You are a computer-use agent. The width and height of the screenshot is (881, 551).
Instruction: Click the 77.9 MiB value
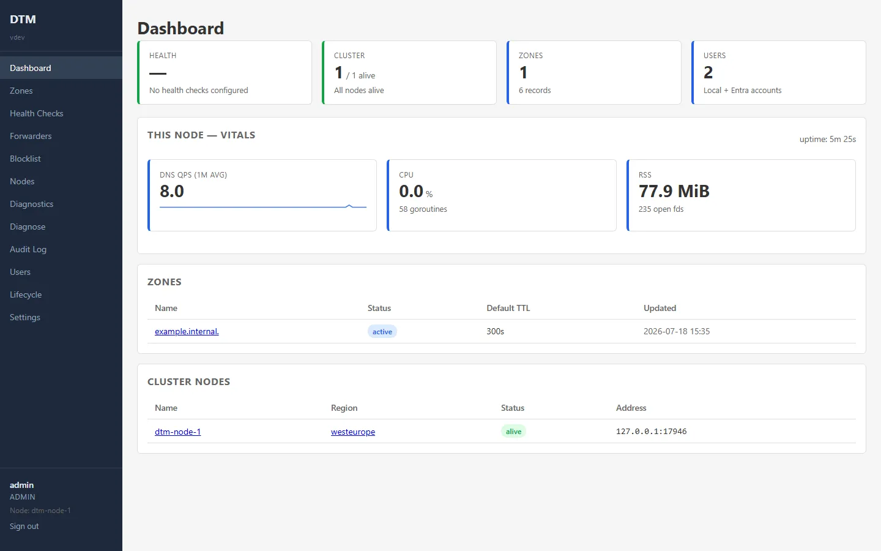click(x=674, y=192)
